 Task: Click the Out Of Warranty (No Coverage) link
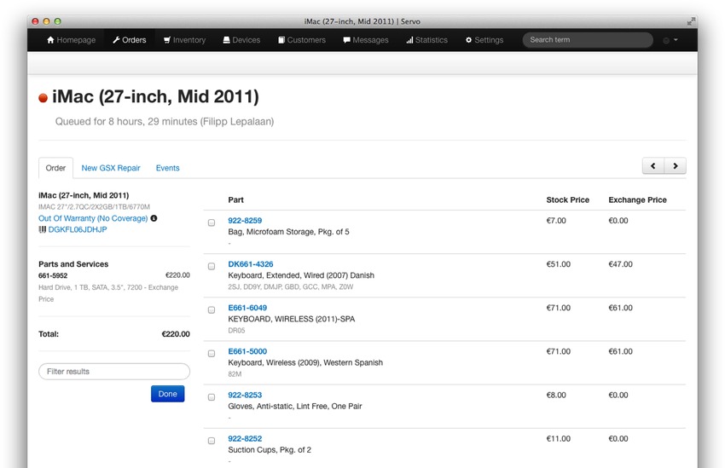click(x=93, y=218)
